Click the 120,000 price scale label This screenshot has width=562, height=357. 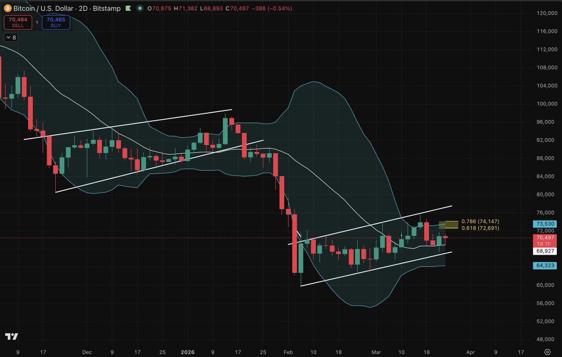546,13
